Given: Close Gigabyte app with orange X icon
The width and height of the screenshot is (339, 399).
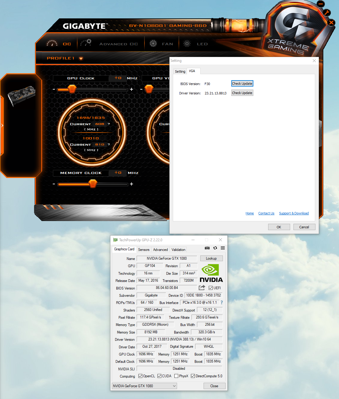Looking at the screenshot, I should click(331, 23).
